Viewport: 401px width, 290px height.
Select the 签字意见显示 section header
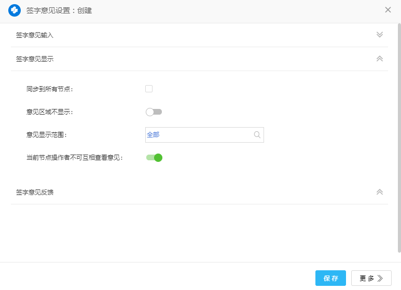[x=35, y=59]
